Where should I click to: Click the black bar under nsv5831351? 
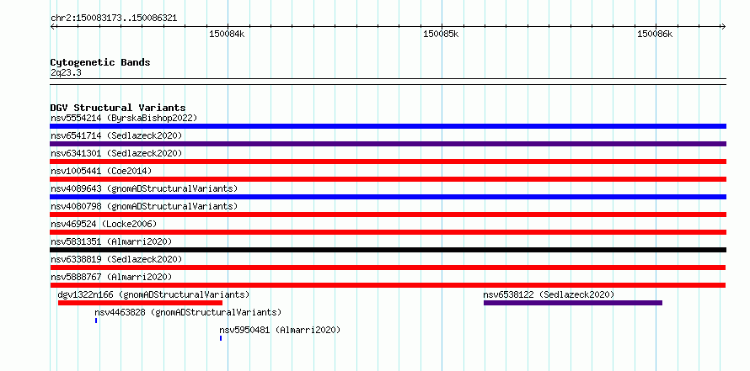[388, 250]
